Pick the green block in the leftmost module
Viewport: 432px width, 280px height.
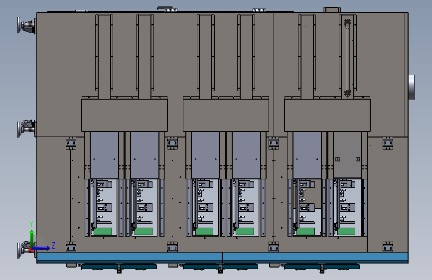point(103,231)
